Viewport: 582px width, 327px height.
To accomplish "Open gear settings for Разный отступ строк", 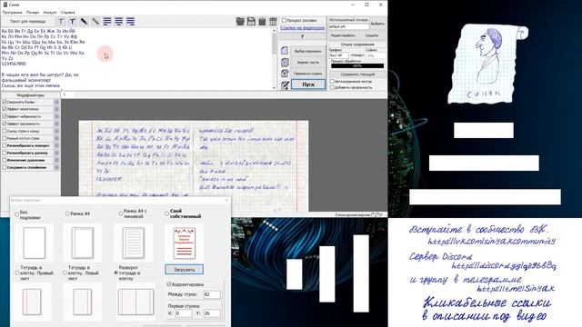I will (x=56, y=138).
